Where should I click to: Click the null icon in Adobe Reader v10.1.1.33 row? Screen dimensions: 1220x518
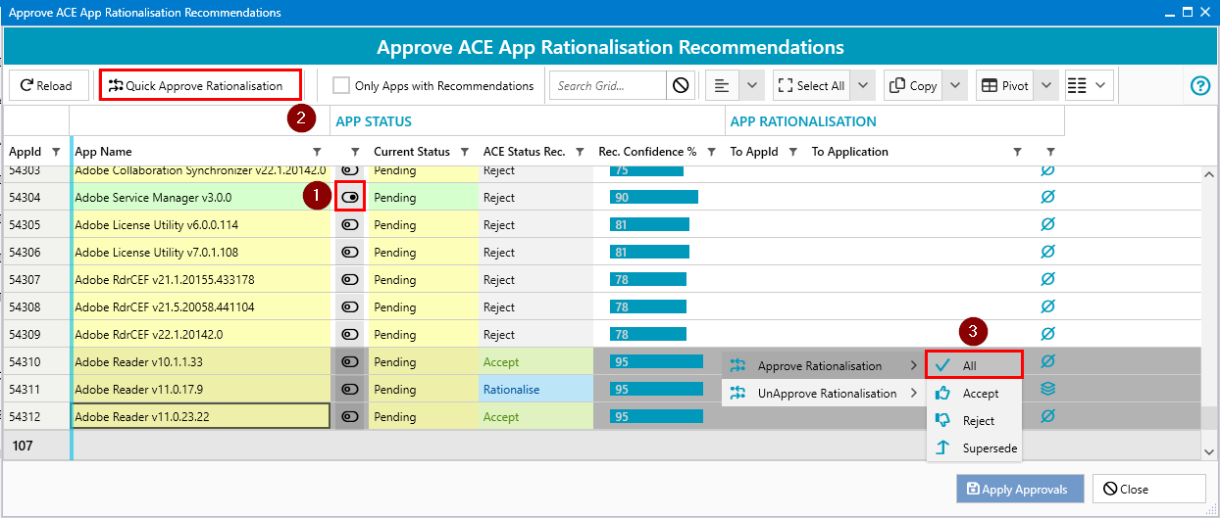[1047, 361]
